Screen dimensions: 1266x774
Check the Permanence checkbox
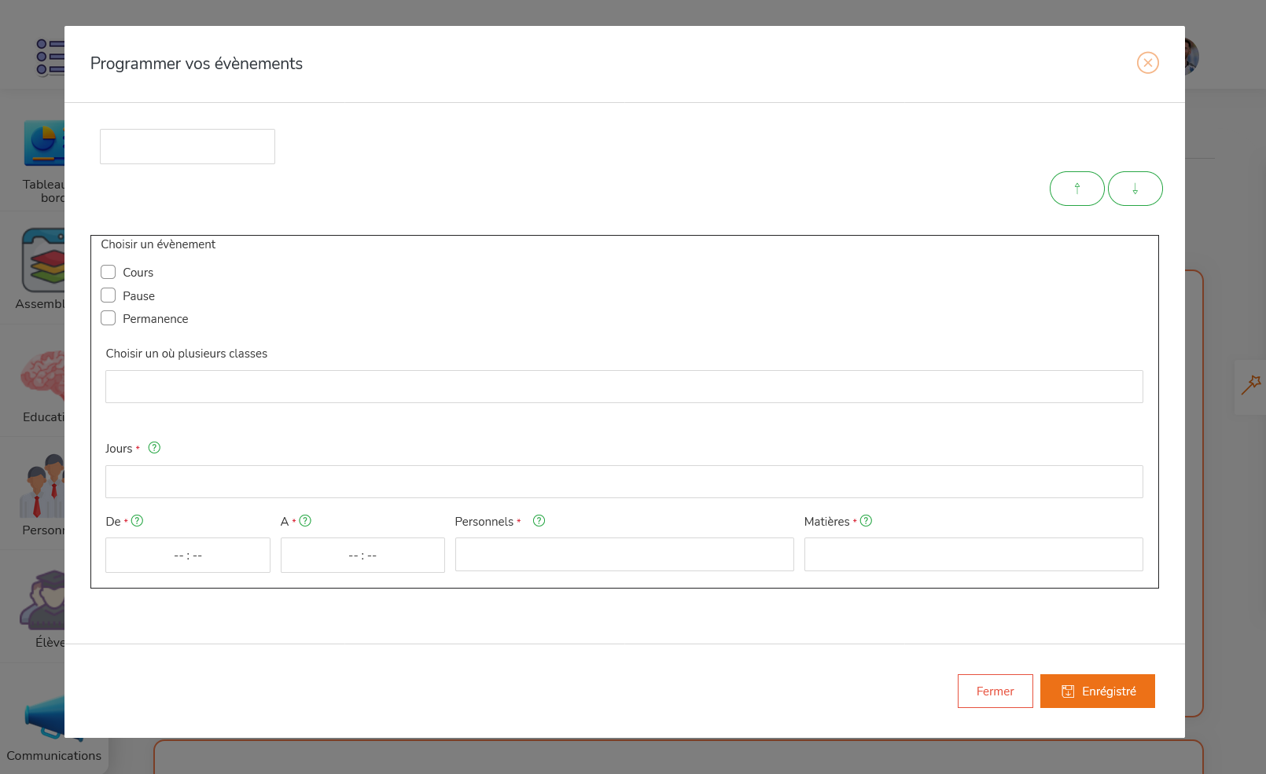(109, 317)
